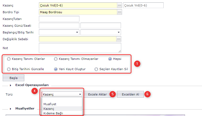The image size is (202, 116).
Task: Open the Değişiklik Sebebi lookup ellipsis button
Action: pos(119,39)
